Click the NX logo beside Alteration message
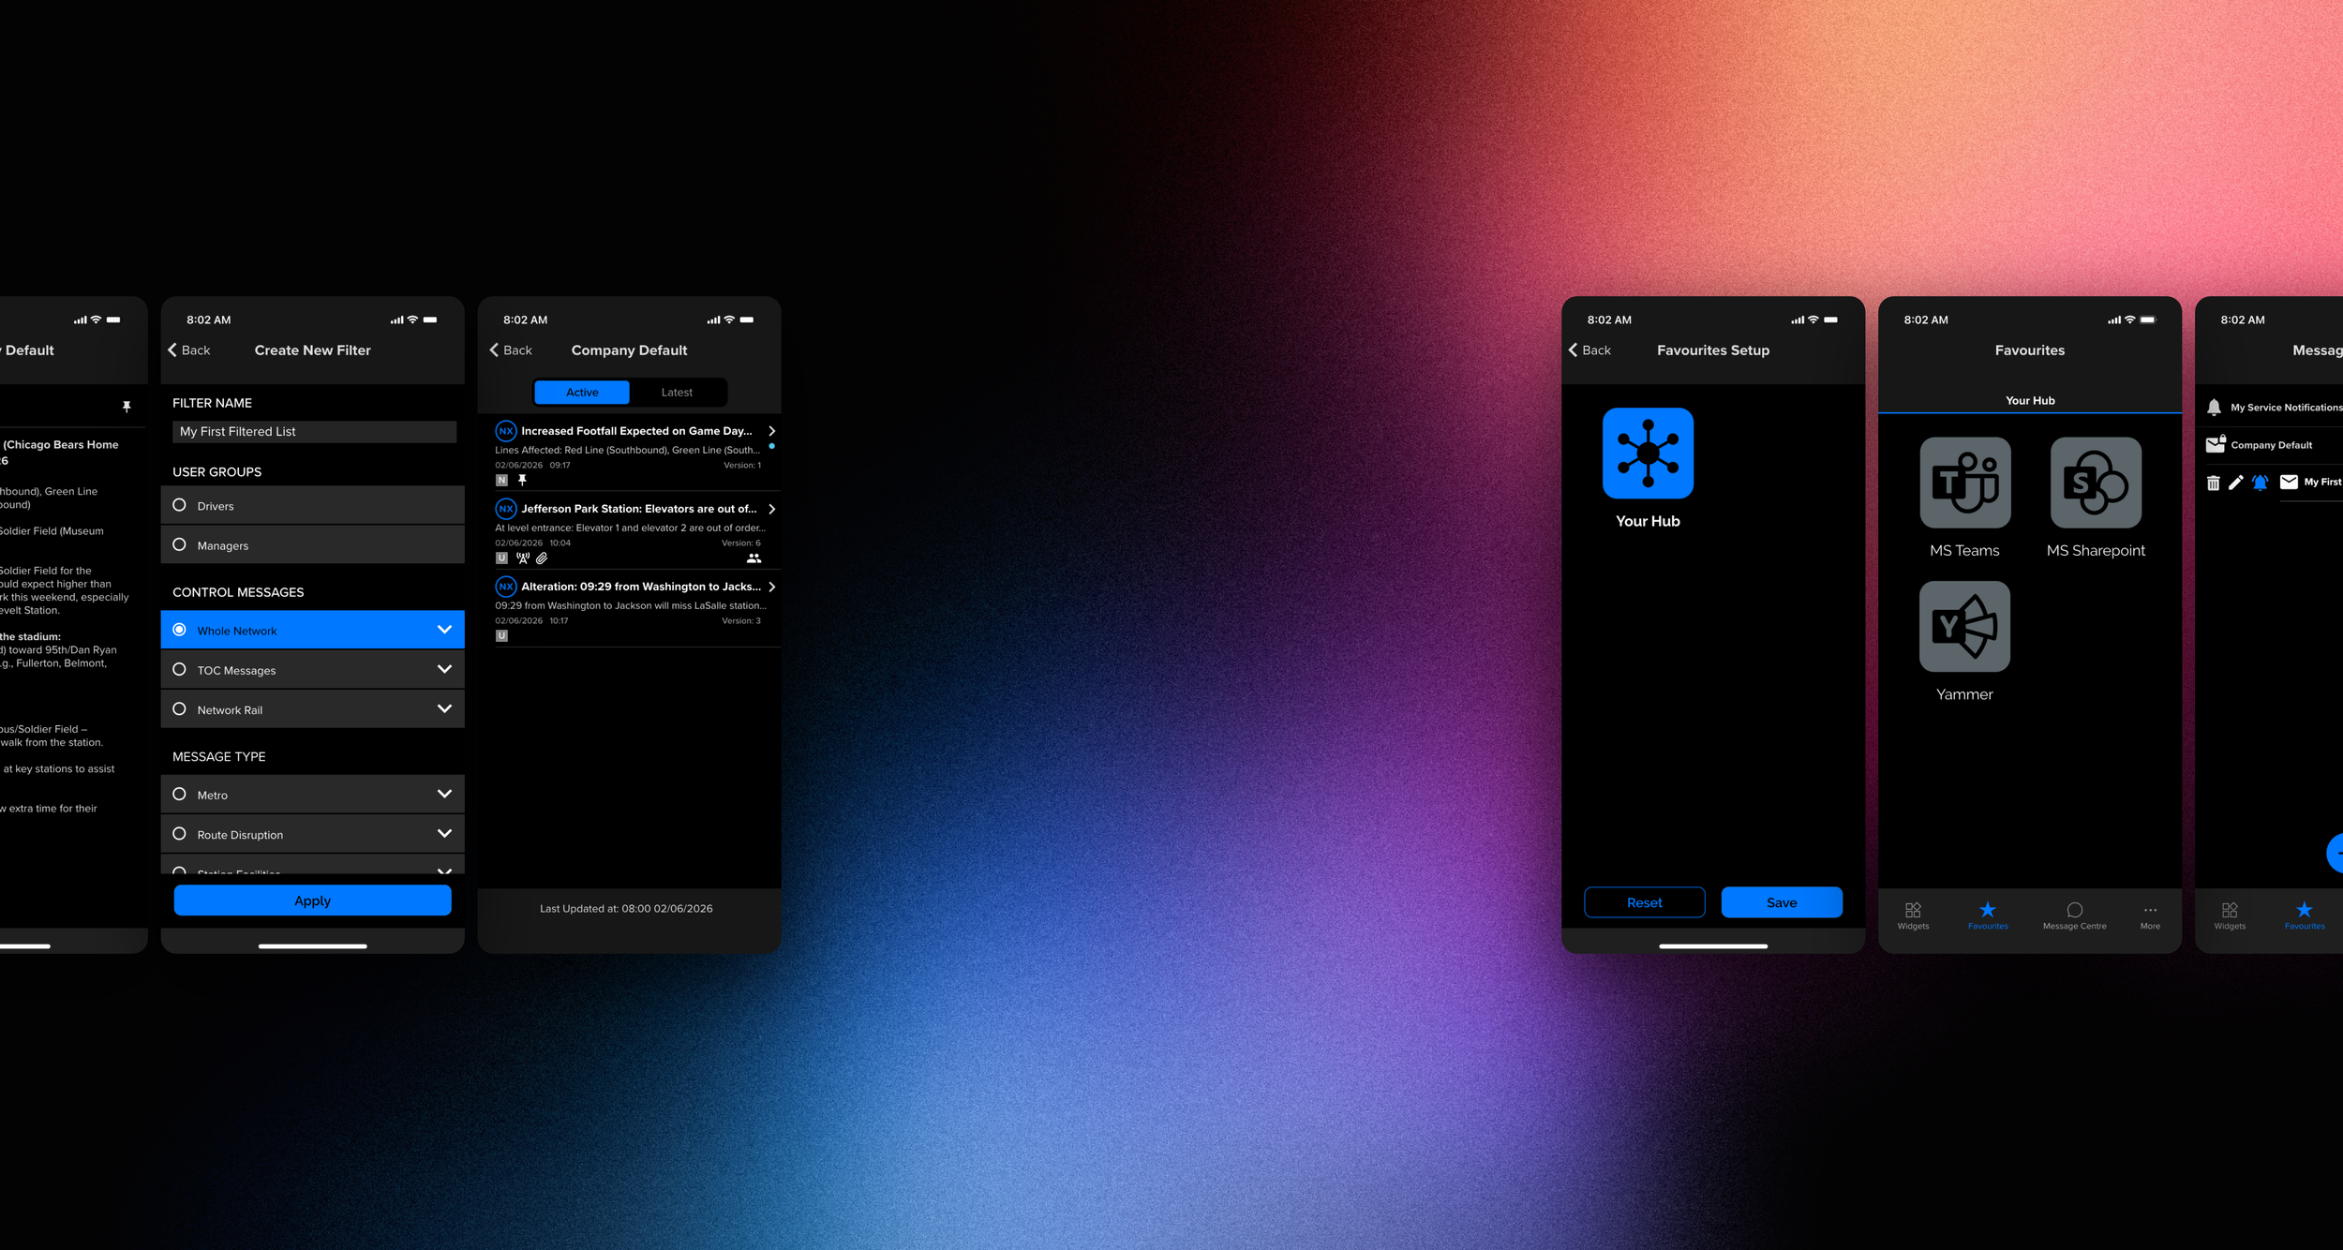2343x1250 pixels. [506, 587]
